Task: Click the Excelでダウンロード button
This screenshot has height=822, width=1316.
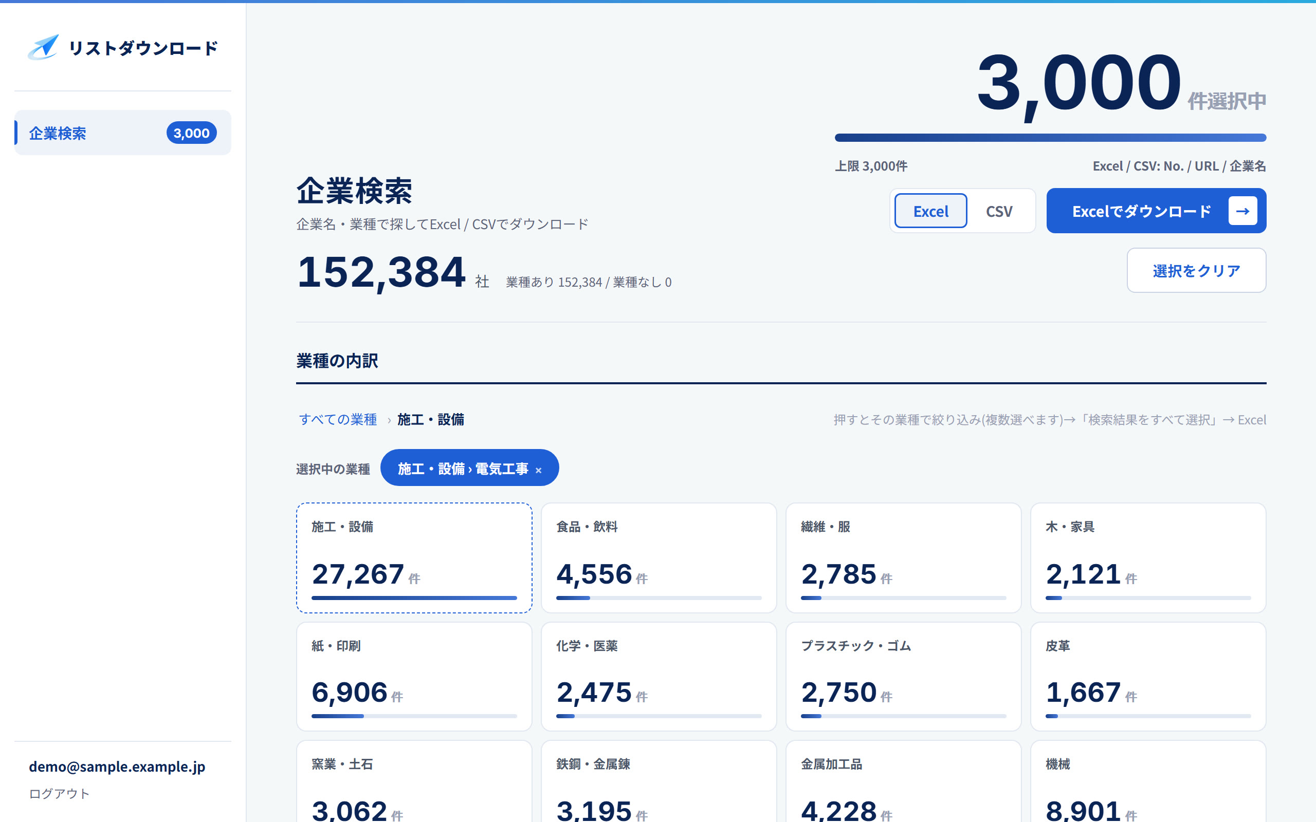Action: (x=1156, y=211)
